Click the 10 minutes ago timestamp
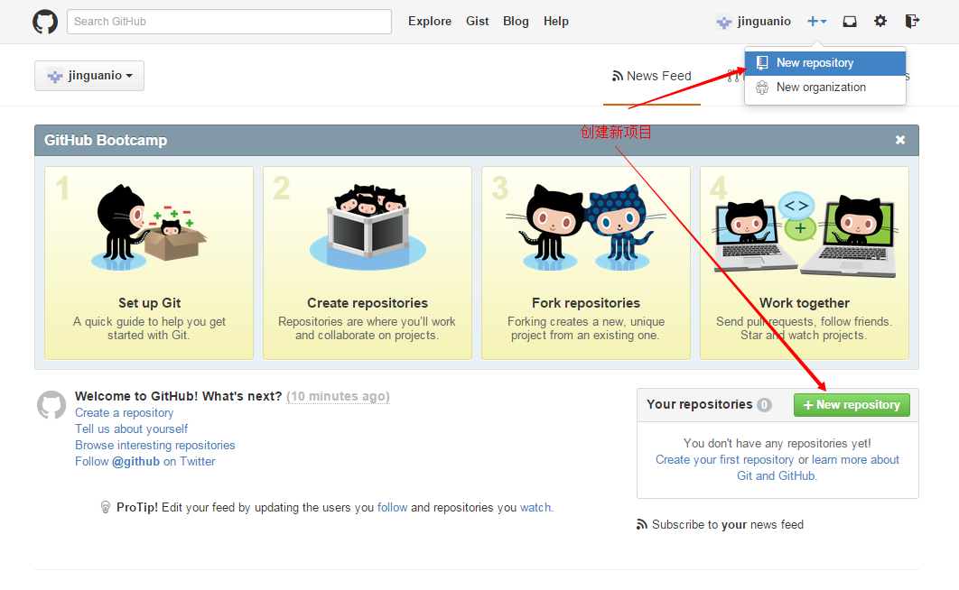Screen dimensions: 959x590 click(339, 396)
